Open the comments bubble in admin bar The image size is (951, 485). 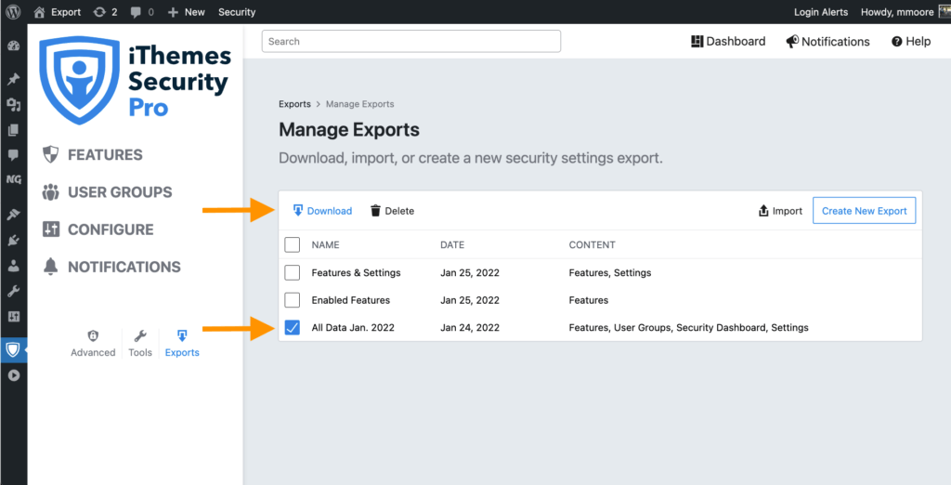pyautogui.click(x=142, y=12)
